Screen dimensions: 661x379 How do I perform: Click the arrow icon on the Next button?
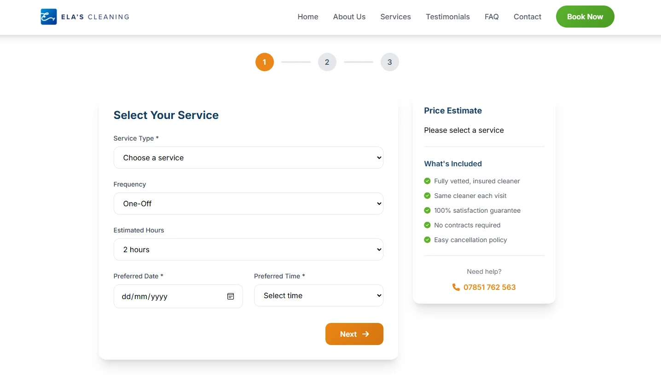pyautogui.click(x=365, y=334)
